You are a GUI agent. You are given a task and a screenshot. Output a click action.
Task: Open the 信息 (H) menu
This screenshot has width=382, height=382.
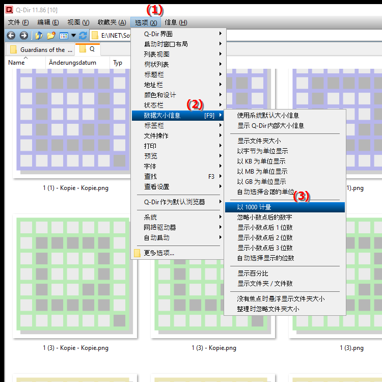pos(176,22)
